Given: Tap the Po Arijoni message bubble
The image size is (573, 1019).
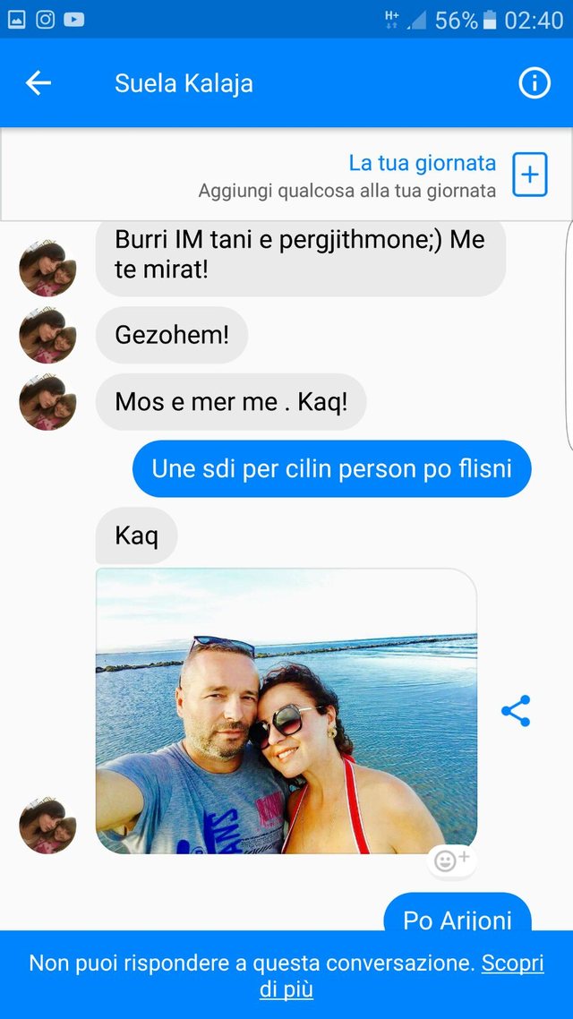Looking at the screenshot, I should [x=458, y=913].
